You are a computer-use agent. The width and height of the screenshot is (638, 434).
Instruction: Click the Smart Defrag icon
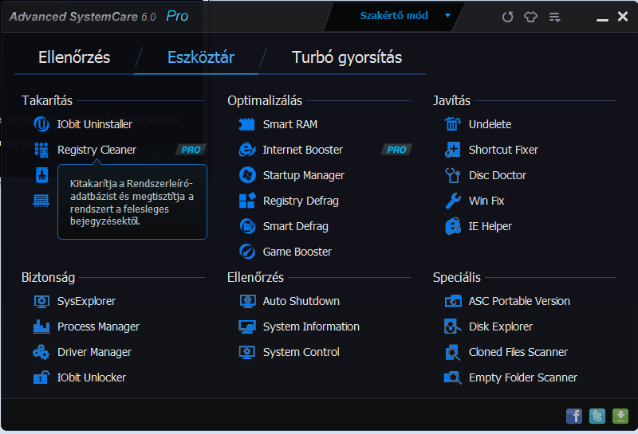click(x=247, y=226)
